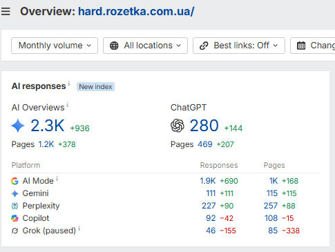
Task: Click the Copilot -42 responses change
Action: (227, 218)
